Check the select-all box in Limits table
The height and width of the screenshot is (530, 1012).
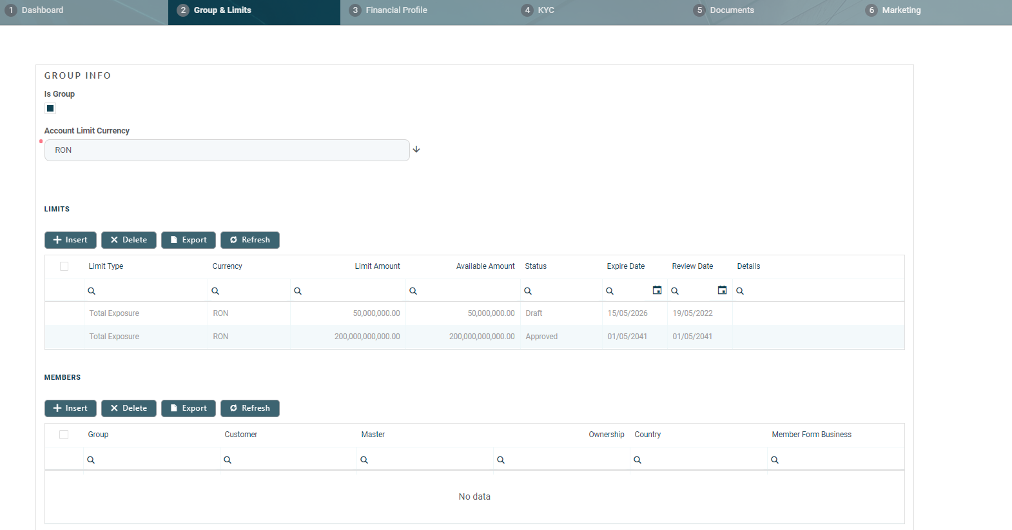(x=64, y=266)
